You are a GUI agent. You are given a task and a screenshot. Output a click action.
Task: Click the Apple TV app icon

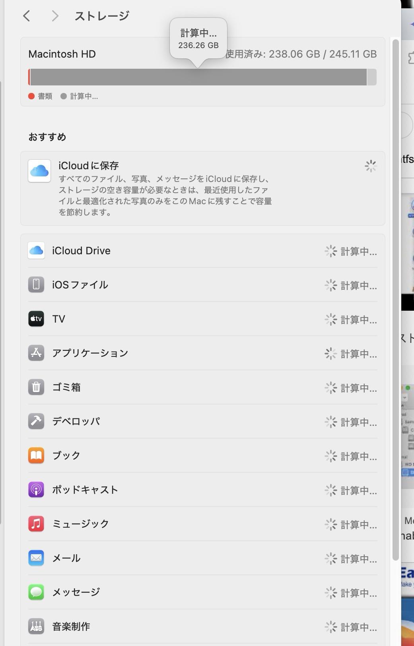(x=36, y=319)
